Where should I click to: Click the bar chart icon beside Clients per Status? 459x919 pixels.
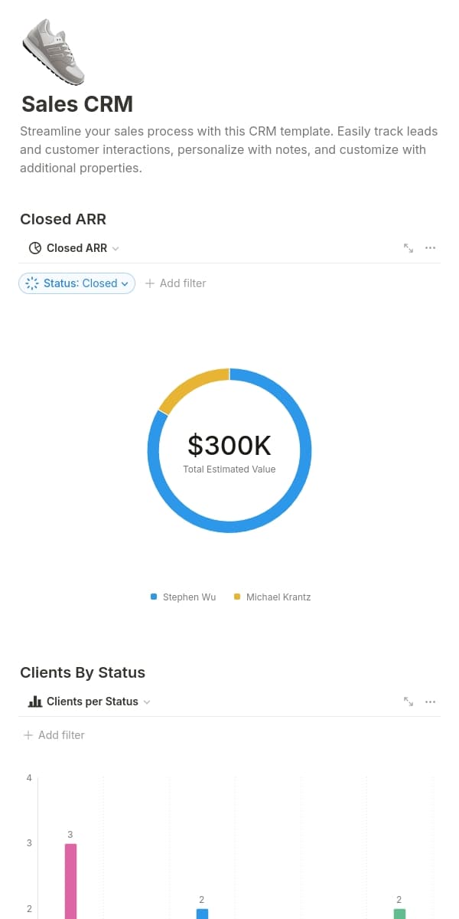34,702
